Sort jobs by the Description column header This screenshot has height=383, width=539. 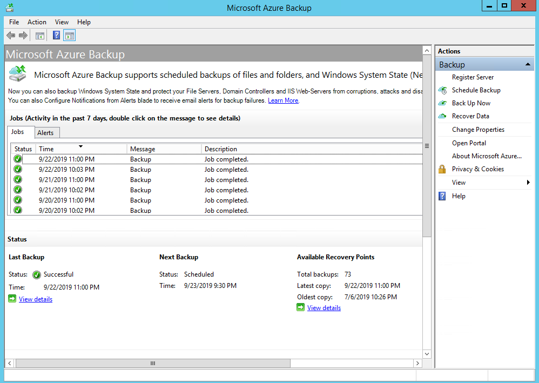(x=312, y=149)
